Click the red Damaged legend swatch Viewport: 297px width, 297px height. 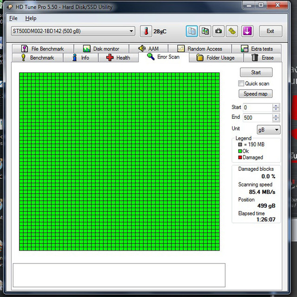pos(240,157)
